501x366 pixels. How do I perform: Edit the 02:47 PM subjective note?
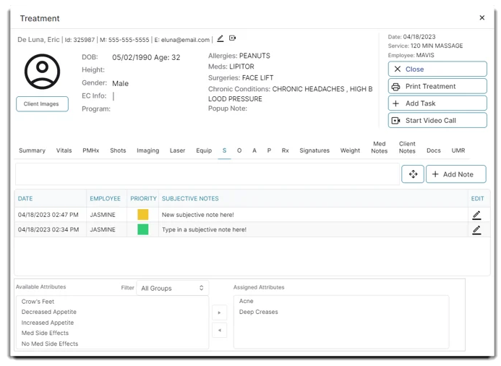(476, 215)
